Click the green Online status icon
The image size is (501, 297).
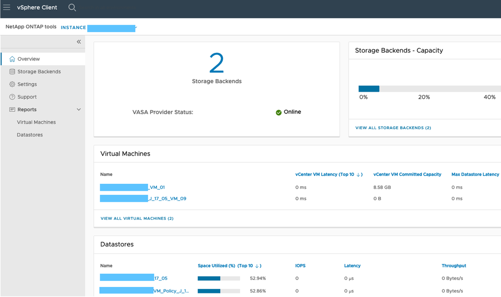pos(278,113)
